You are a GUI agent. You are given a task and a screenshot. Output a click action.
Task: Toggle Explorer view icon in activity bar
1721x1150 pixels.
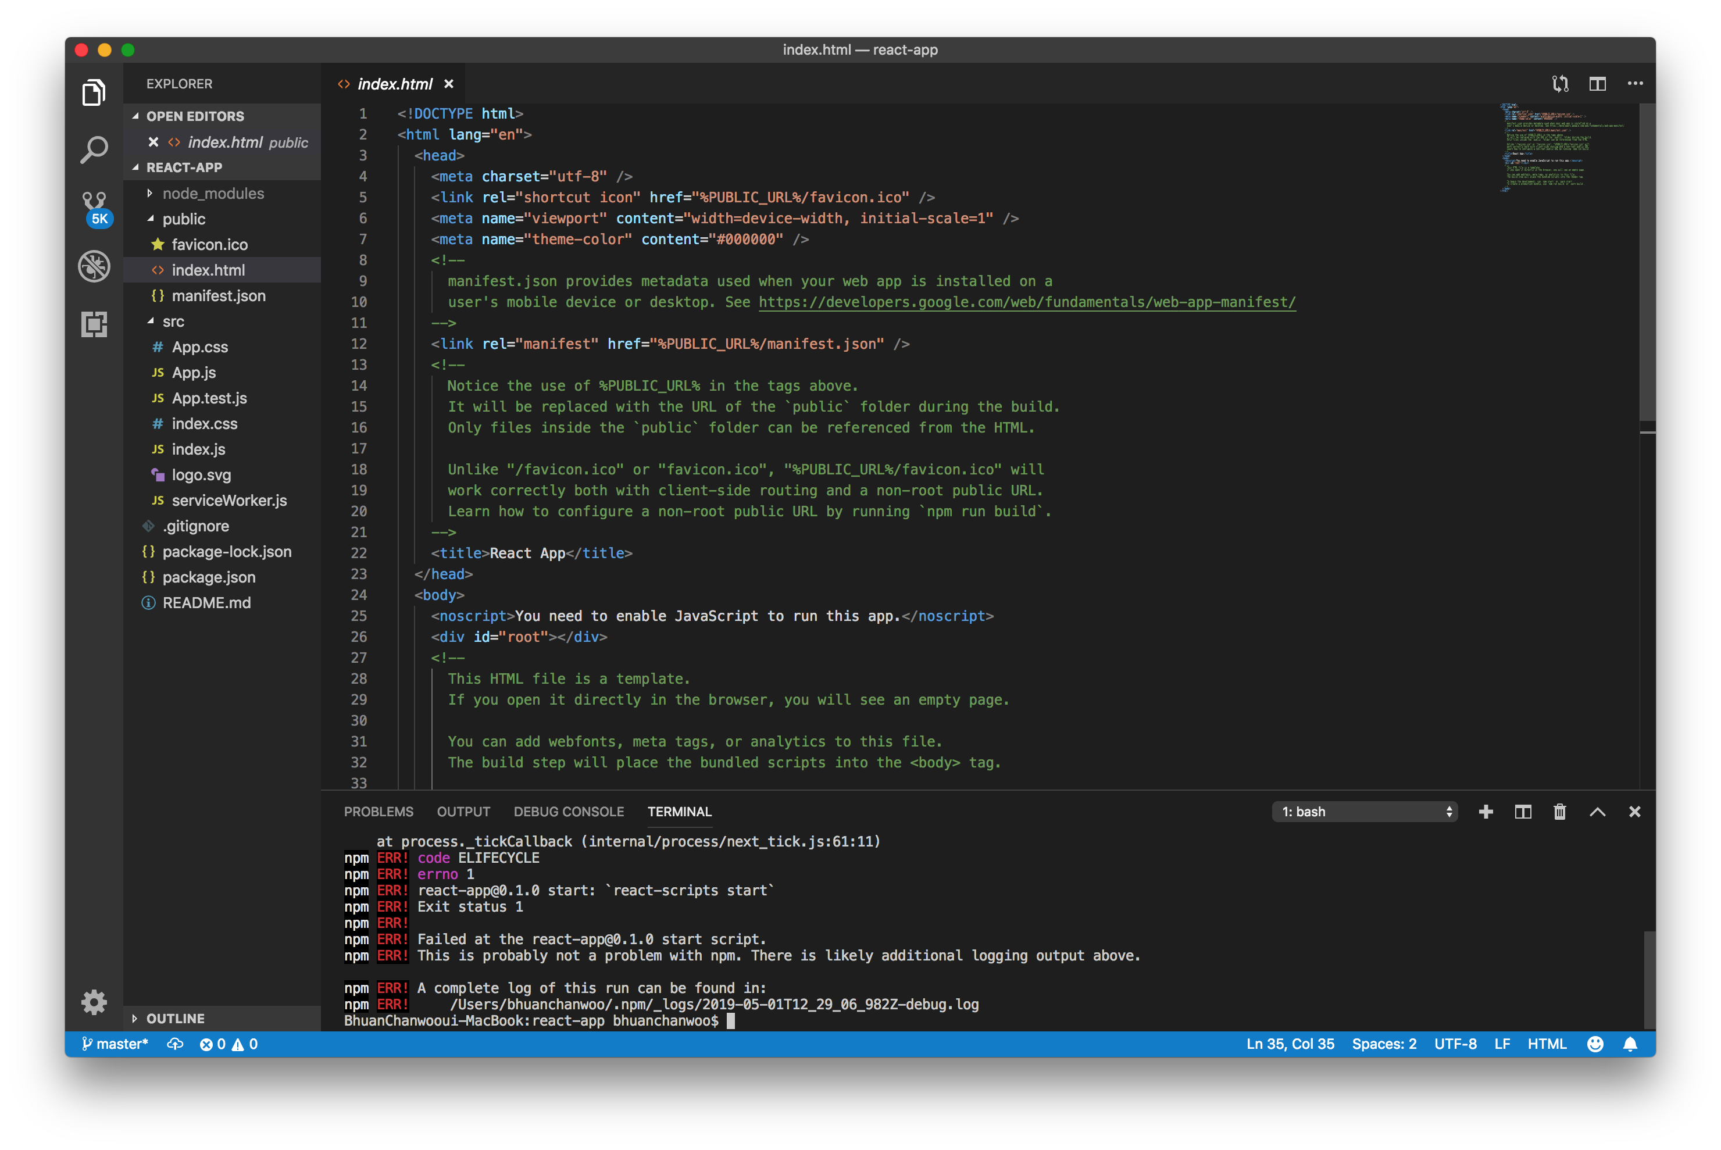(94, 92)
